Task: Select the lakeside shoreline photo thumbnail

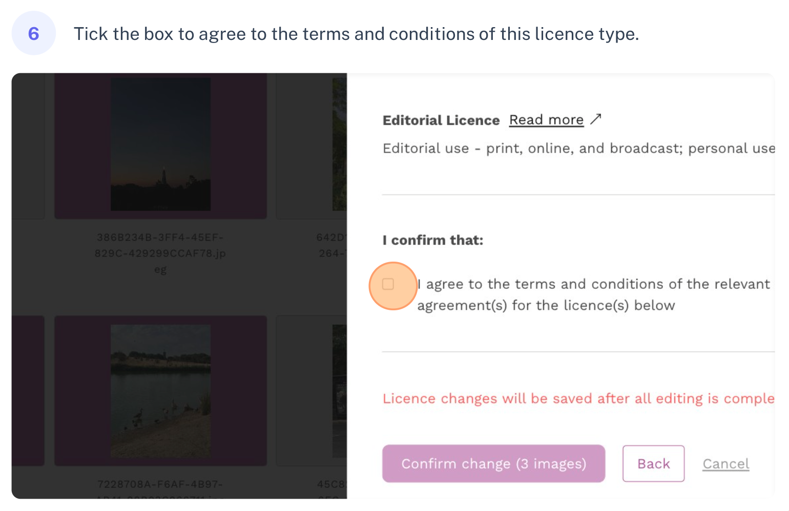Action: tap(160, 391)
